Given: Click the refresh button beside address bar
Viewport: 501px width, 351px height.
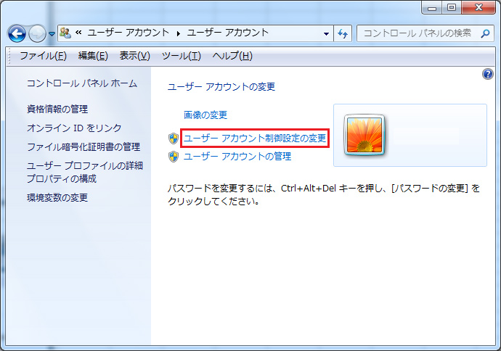Looking at the screenshot, I should coord(343,33).
